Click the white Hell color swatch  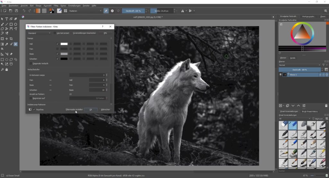pos(64,44)
